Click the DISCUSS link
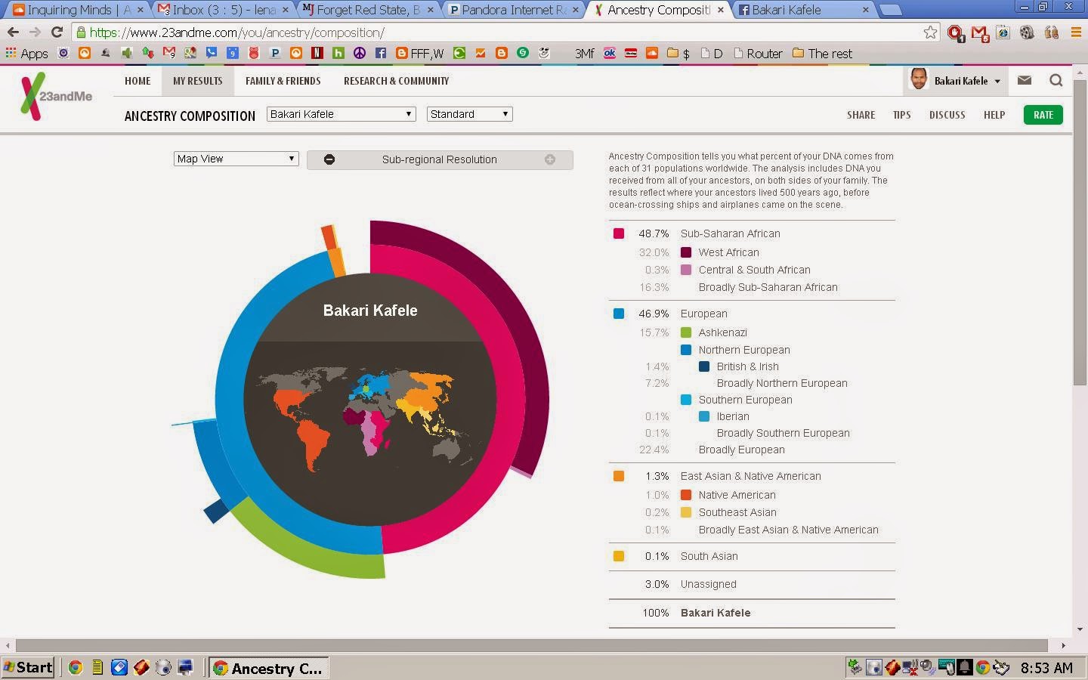 947,115
